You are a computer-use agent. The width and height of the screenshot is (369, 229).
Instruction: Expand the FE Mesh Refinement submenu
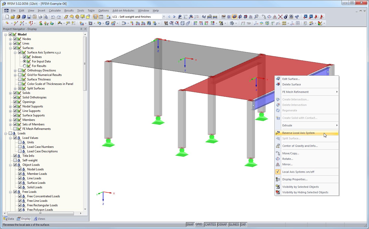click(x=310, y=92)
